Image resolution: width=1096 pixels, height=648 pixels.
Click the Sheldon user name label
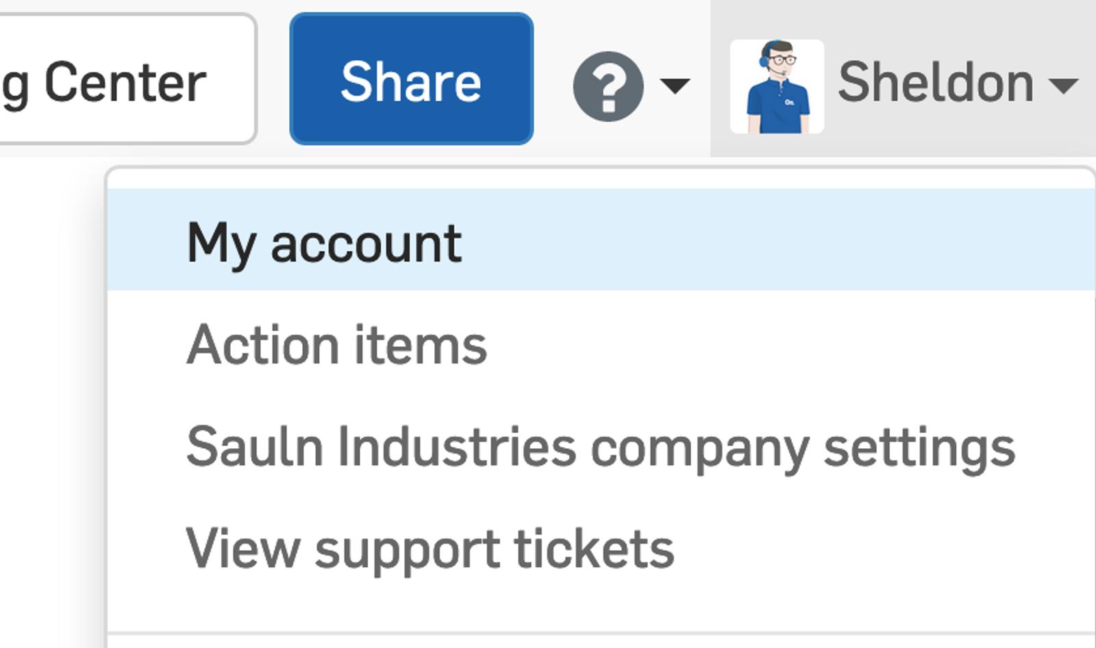[x=935, y=83]
